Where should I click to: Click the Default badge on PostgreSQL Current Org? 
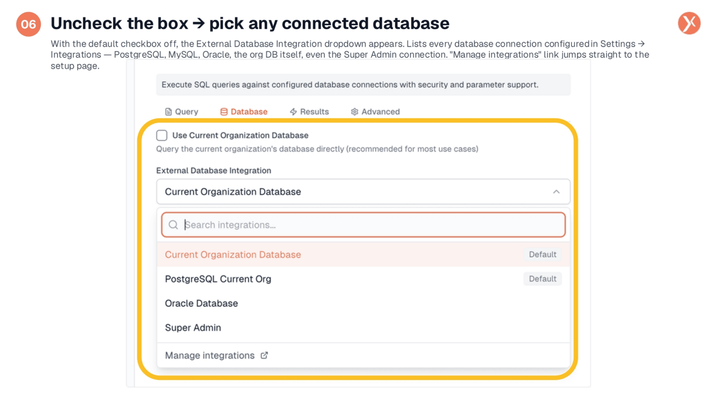point(542,279)
